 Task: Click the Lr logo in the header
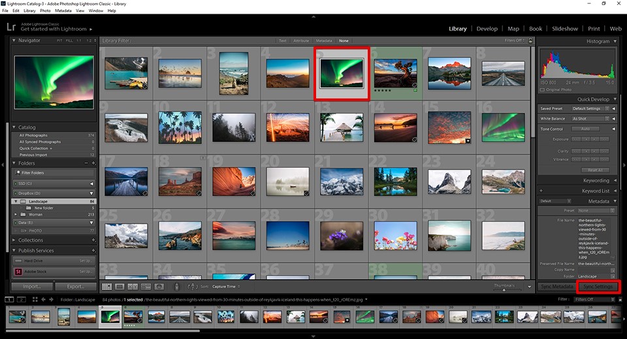pyautogui.click(x=11, y=27)
